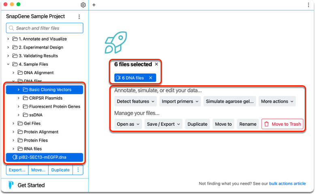Image resolution: width=315 pixels, height=194 pixels.
Task: Click the Rename button
Action: [x=248, y=124]
